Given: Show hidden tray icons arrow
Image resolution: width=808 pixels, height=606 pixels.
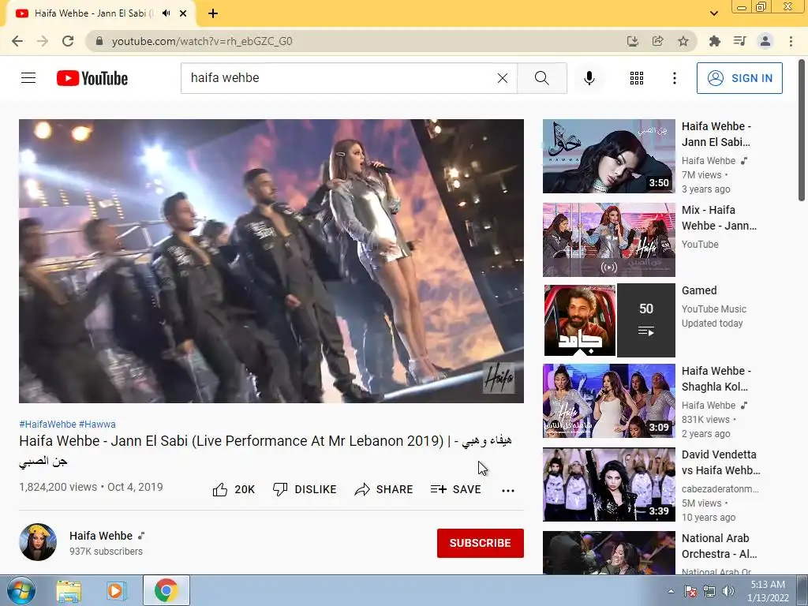Looking at the screenshot, I should point(671,591).
